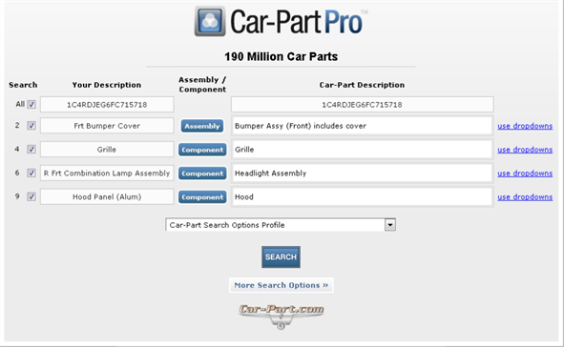The image size is (564, 347).
Task: Uncheck the Hood Panel (Alum) row checkbox
Action: coord(31,196)
